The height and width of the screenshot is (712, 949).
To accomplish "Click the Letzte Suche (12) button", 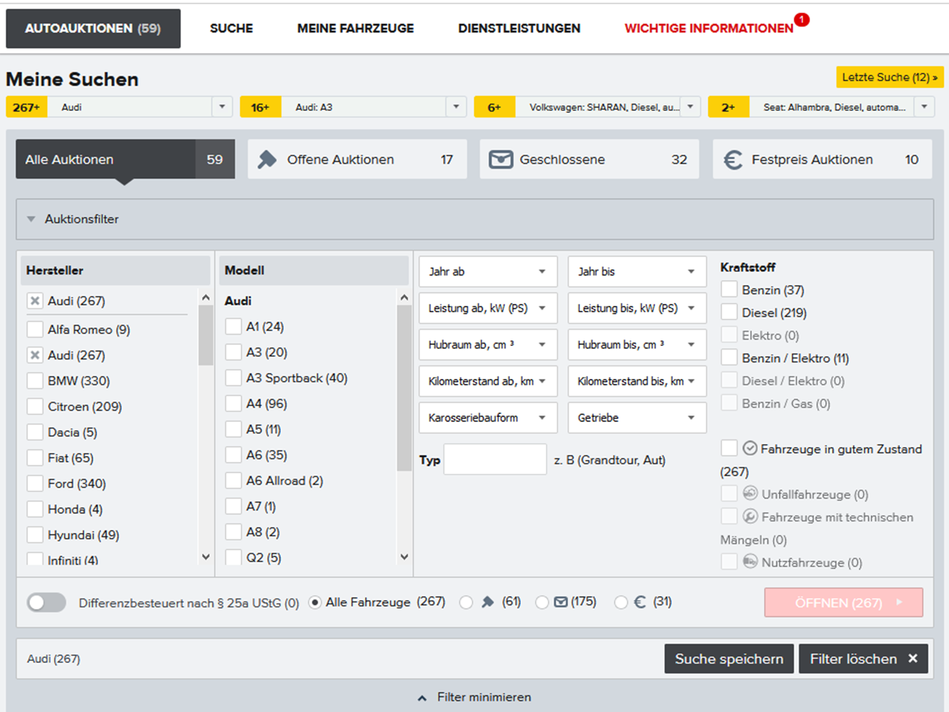I will point(890,77).
